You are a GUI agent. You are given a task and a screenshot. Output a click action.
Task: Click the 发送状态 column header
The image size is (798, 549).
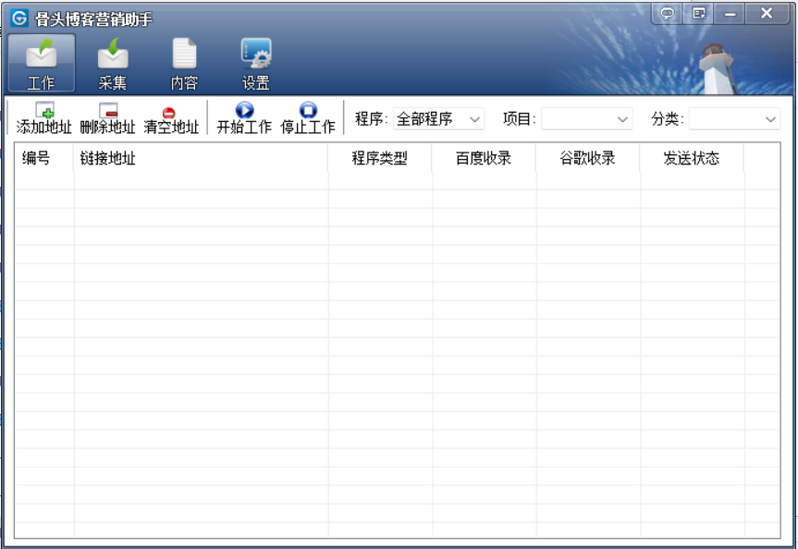[x=691, y=158]
